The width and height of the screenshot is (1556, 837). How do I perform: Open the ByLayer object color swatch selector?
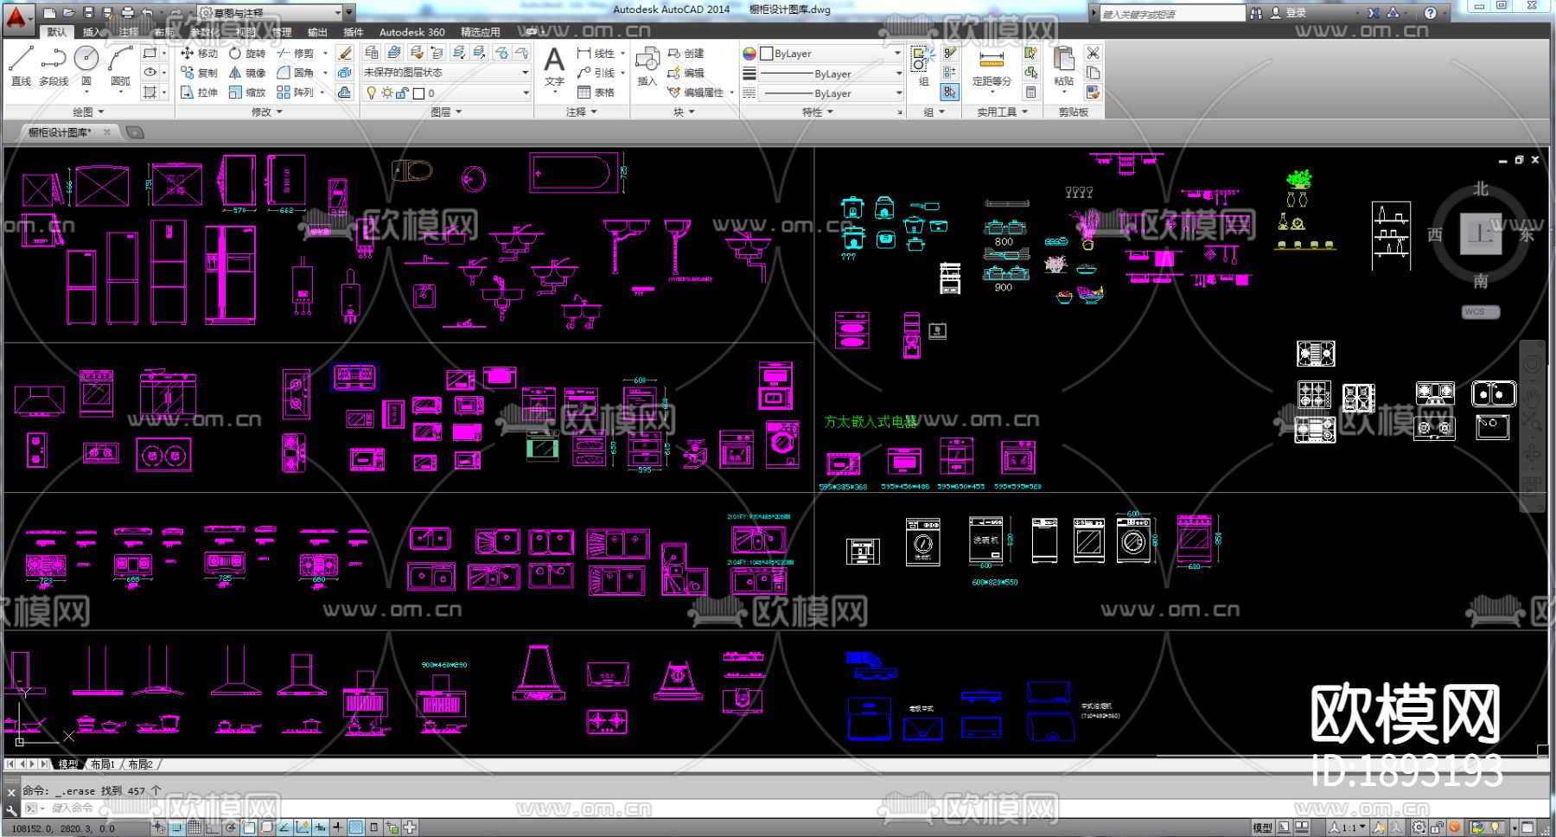[832, 54]
